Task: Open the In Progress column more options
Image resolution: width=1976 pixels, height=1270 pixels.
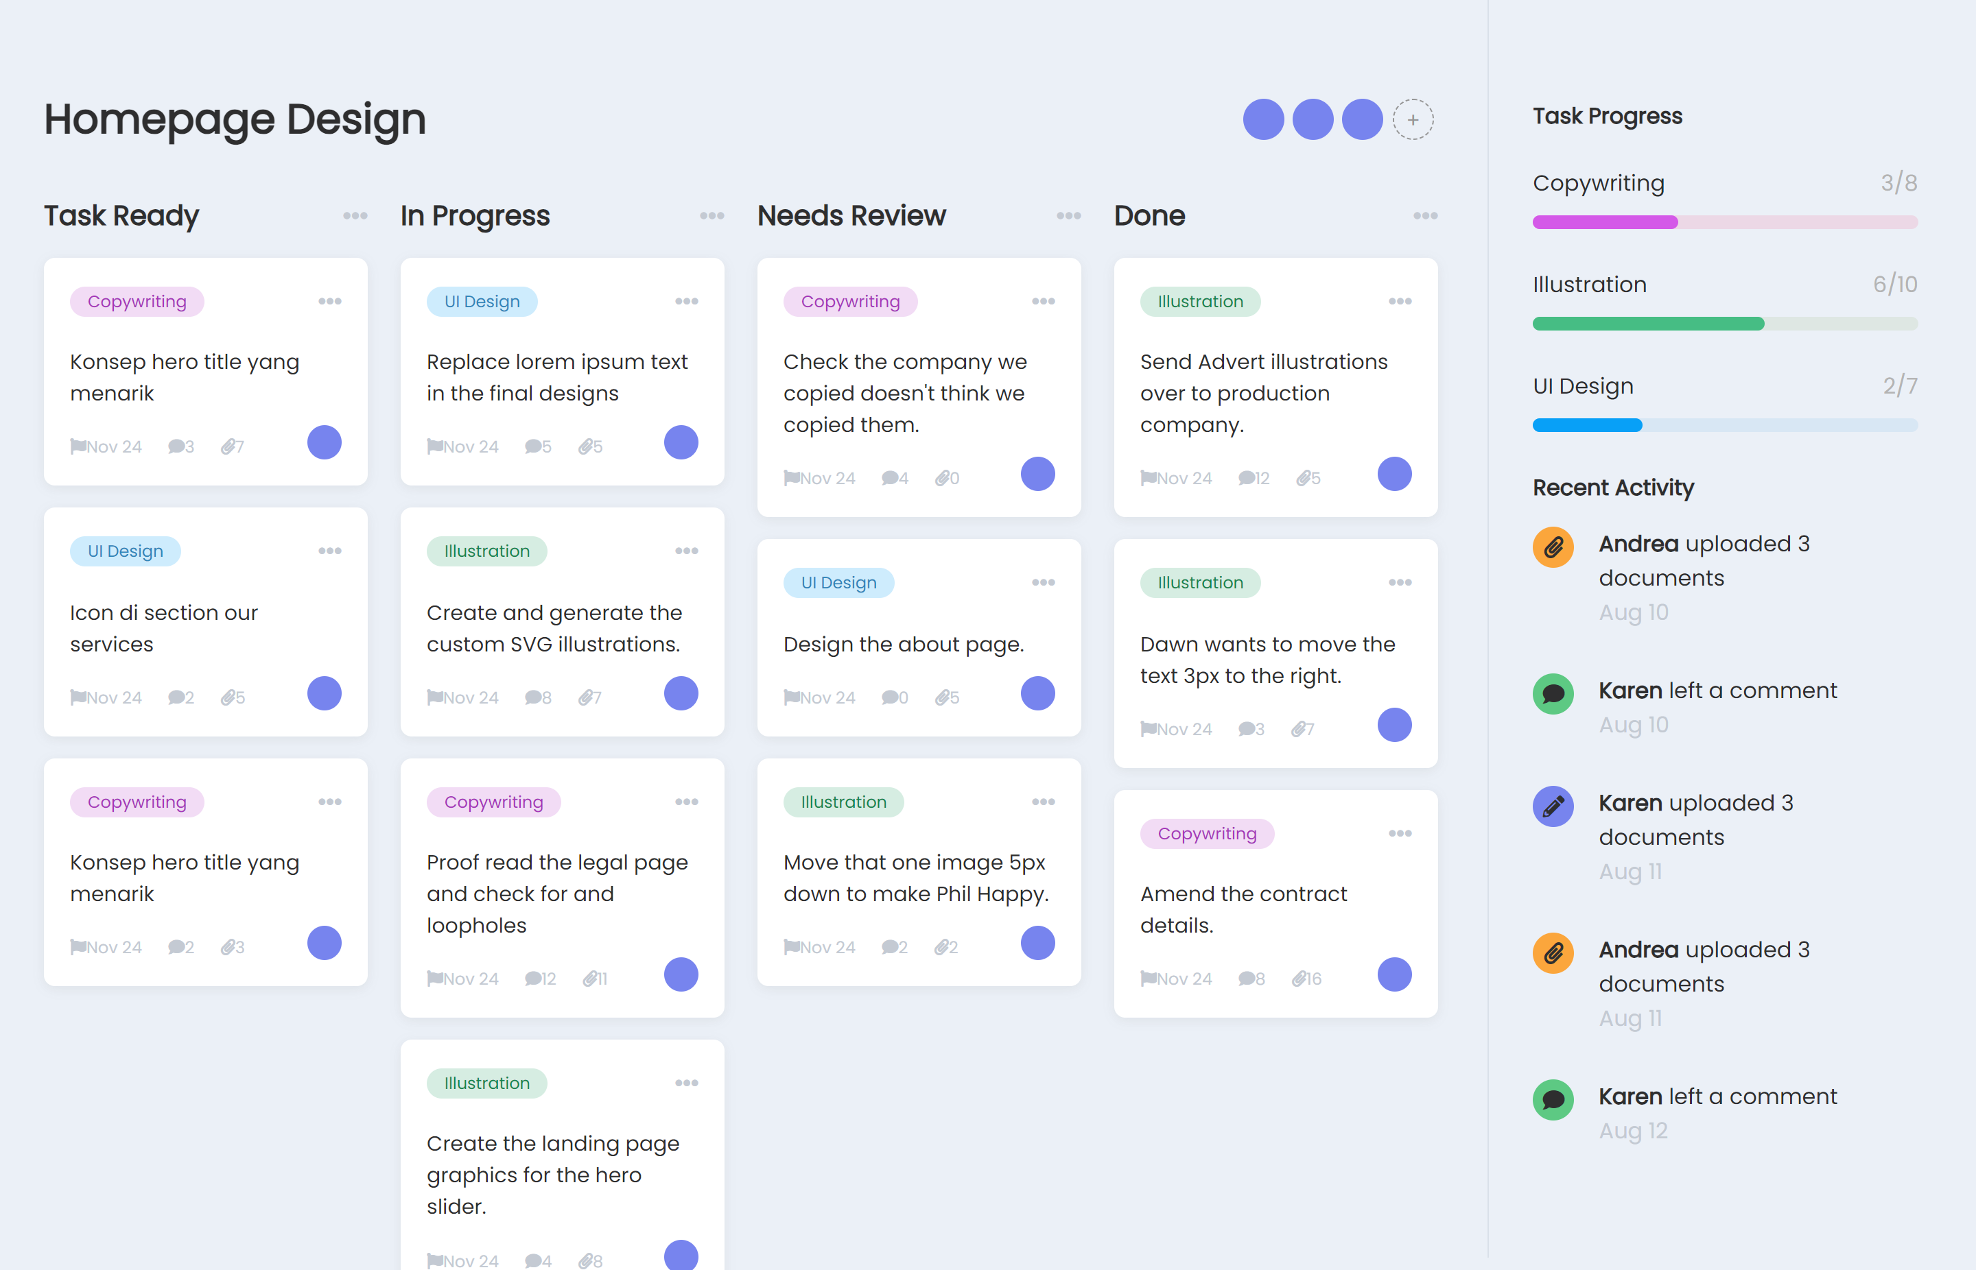Action: tap(711, 216)
